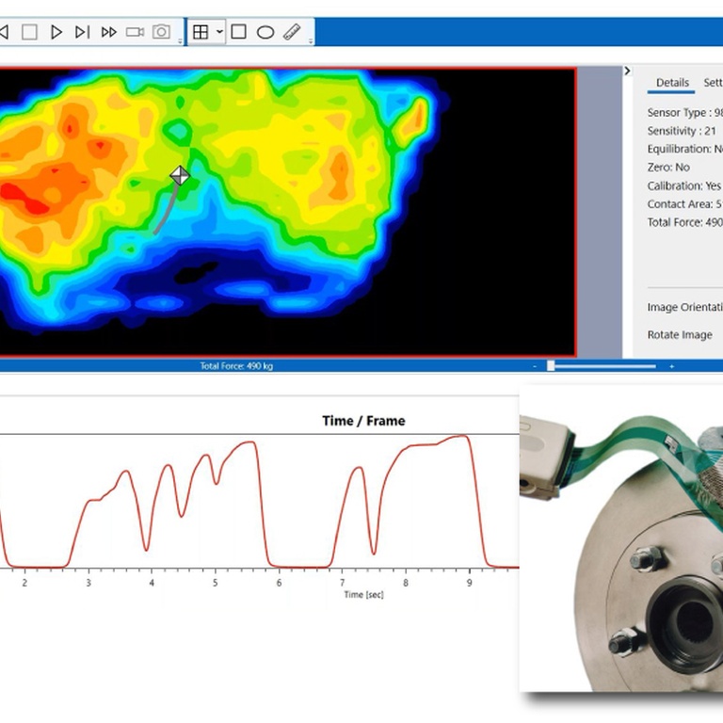Open shape toolbar overflow options
The height and width of the screenshot is (723, 723).
tap(311, 41)
